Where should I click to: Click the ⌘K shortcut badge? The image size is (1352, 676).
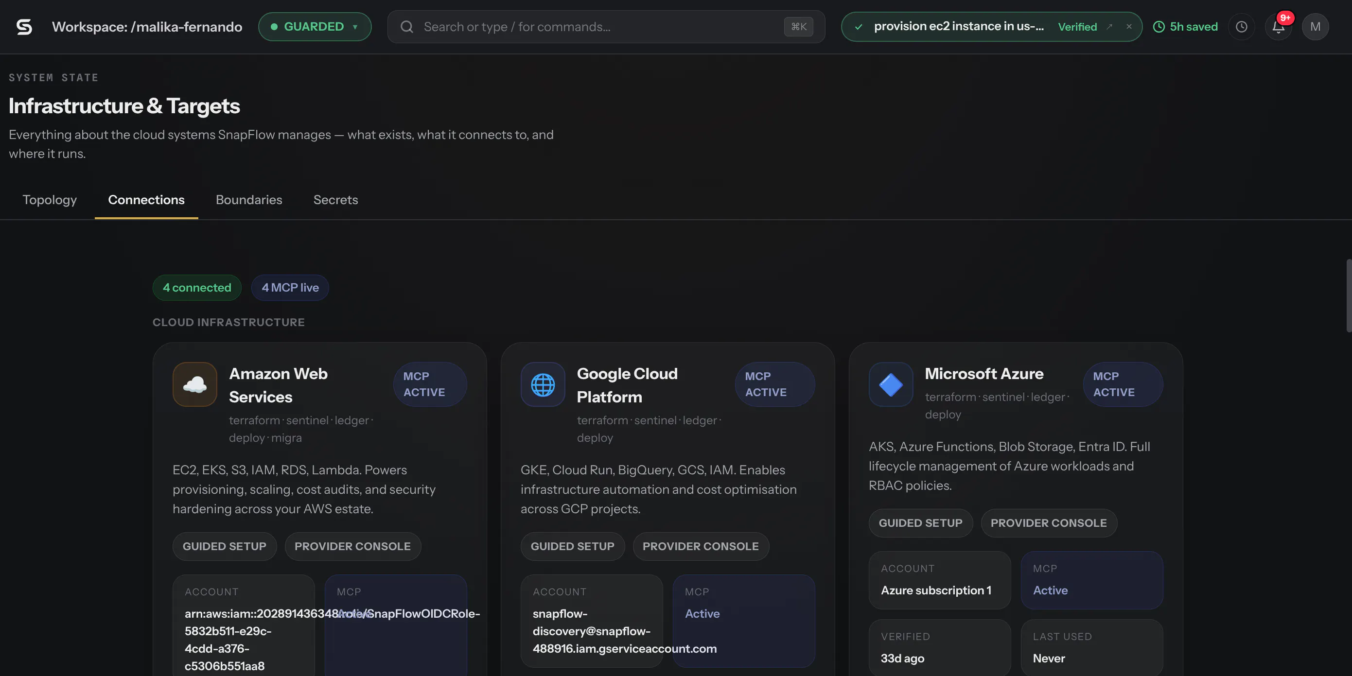[x=798, y=27]
